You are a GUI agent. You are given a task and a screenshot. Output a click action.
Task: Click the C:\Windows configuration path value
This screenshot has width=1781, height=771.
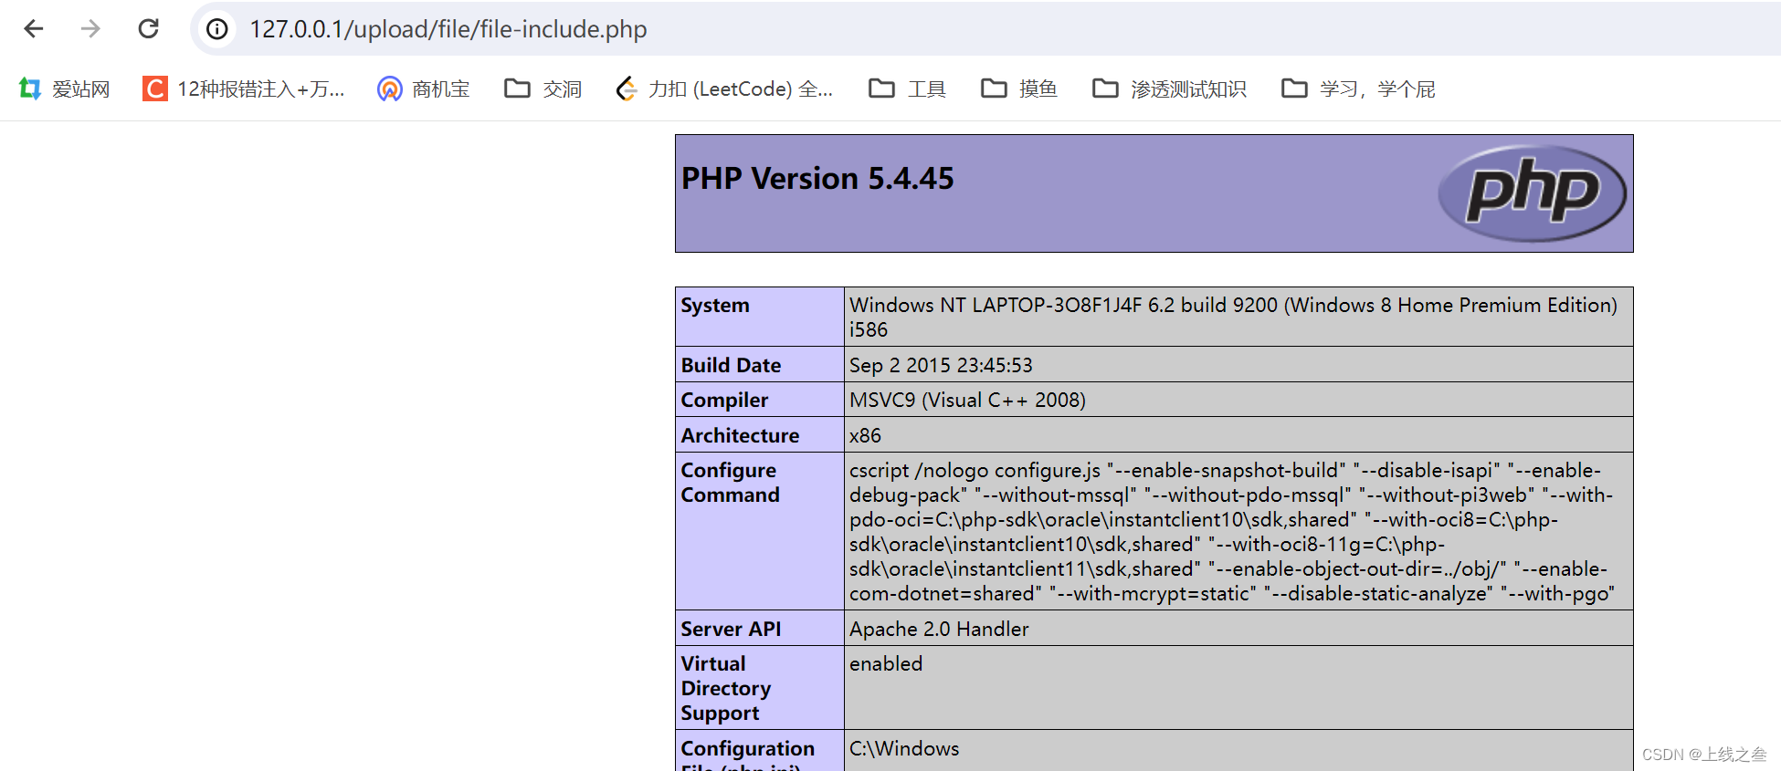tap(904, 748)
